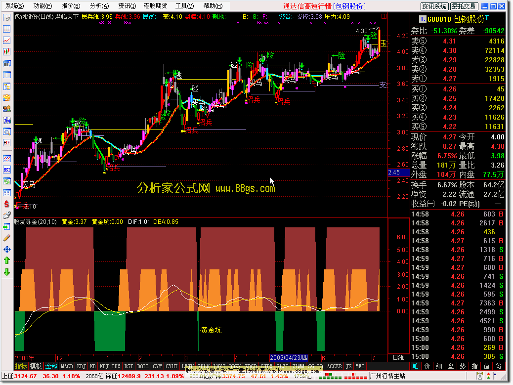The image size is (513, 385).
Task: Open the 帮助(H) menu
Action: pyautogui.click(x=213, y=6)
